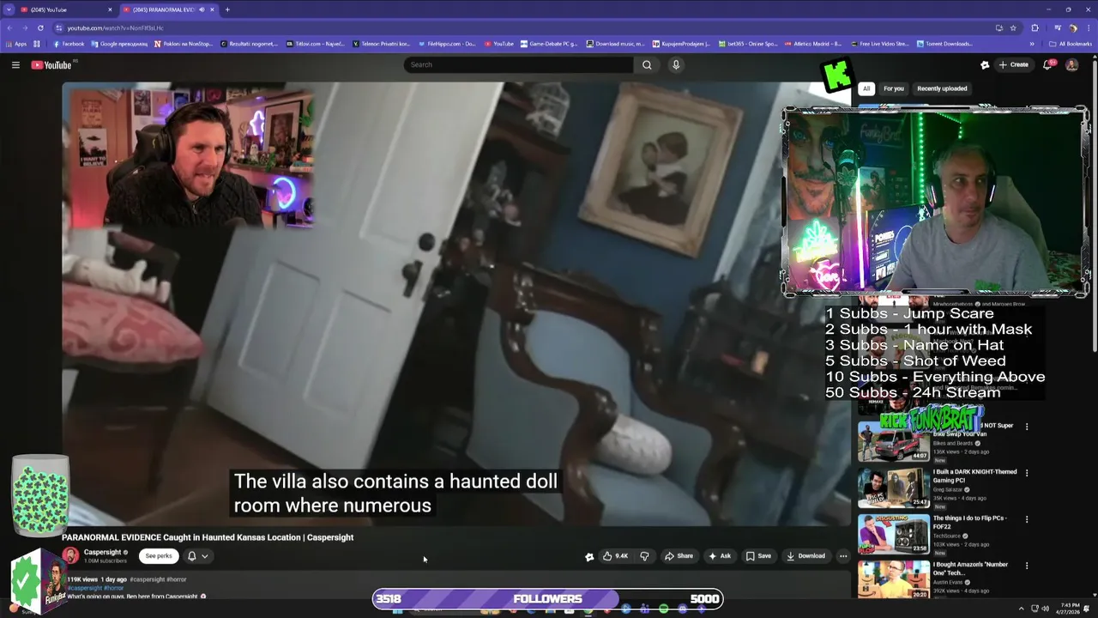Screen dimensions: 1098x618
Task: Reload the page in Chrome
Action: 40,27
